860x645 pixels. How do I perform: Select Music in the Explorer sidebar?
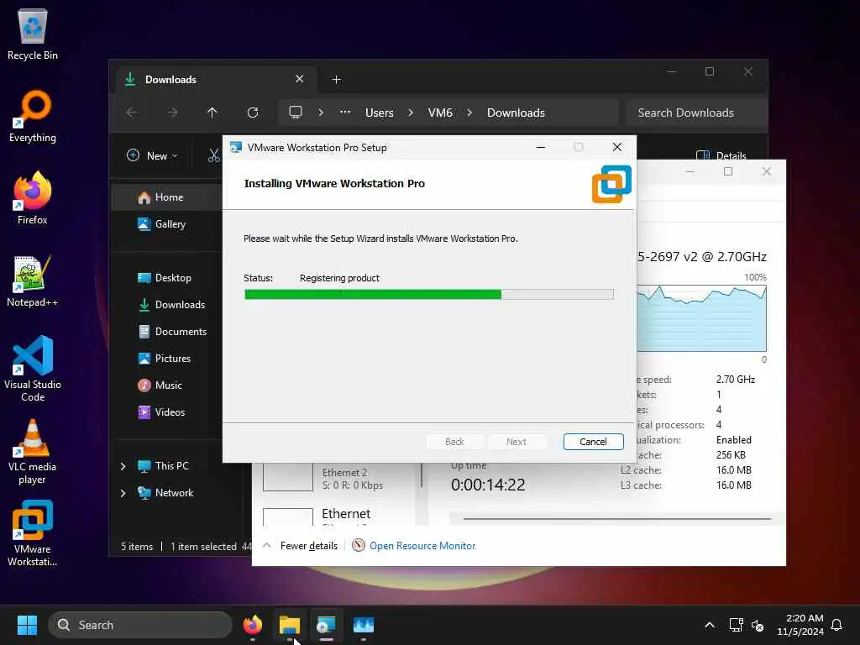(x=169, y=385)
